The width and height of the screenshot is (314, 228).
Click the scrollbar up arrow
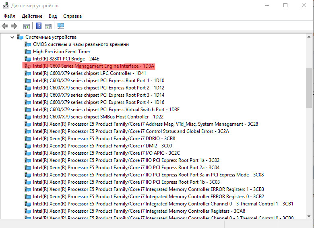pyautogui.click(x=309, y=37)
